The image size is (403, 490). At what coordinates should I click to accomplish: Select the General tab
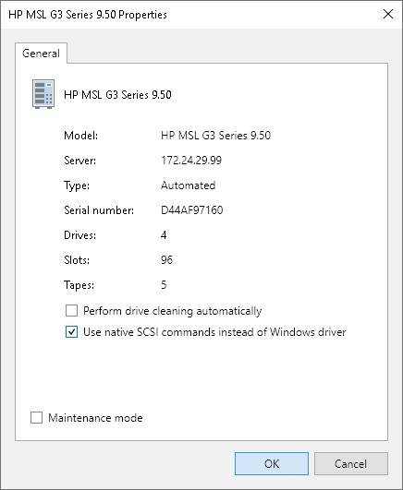[41, 54]
